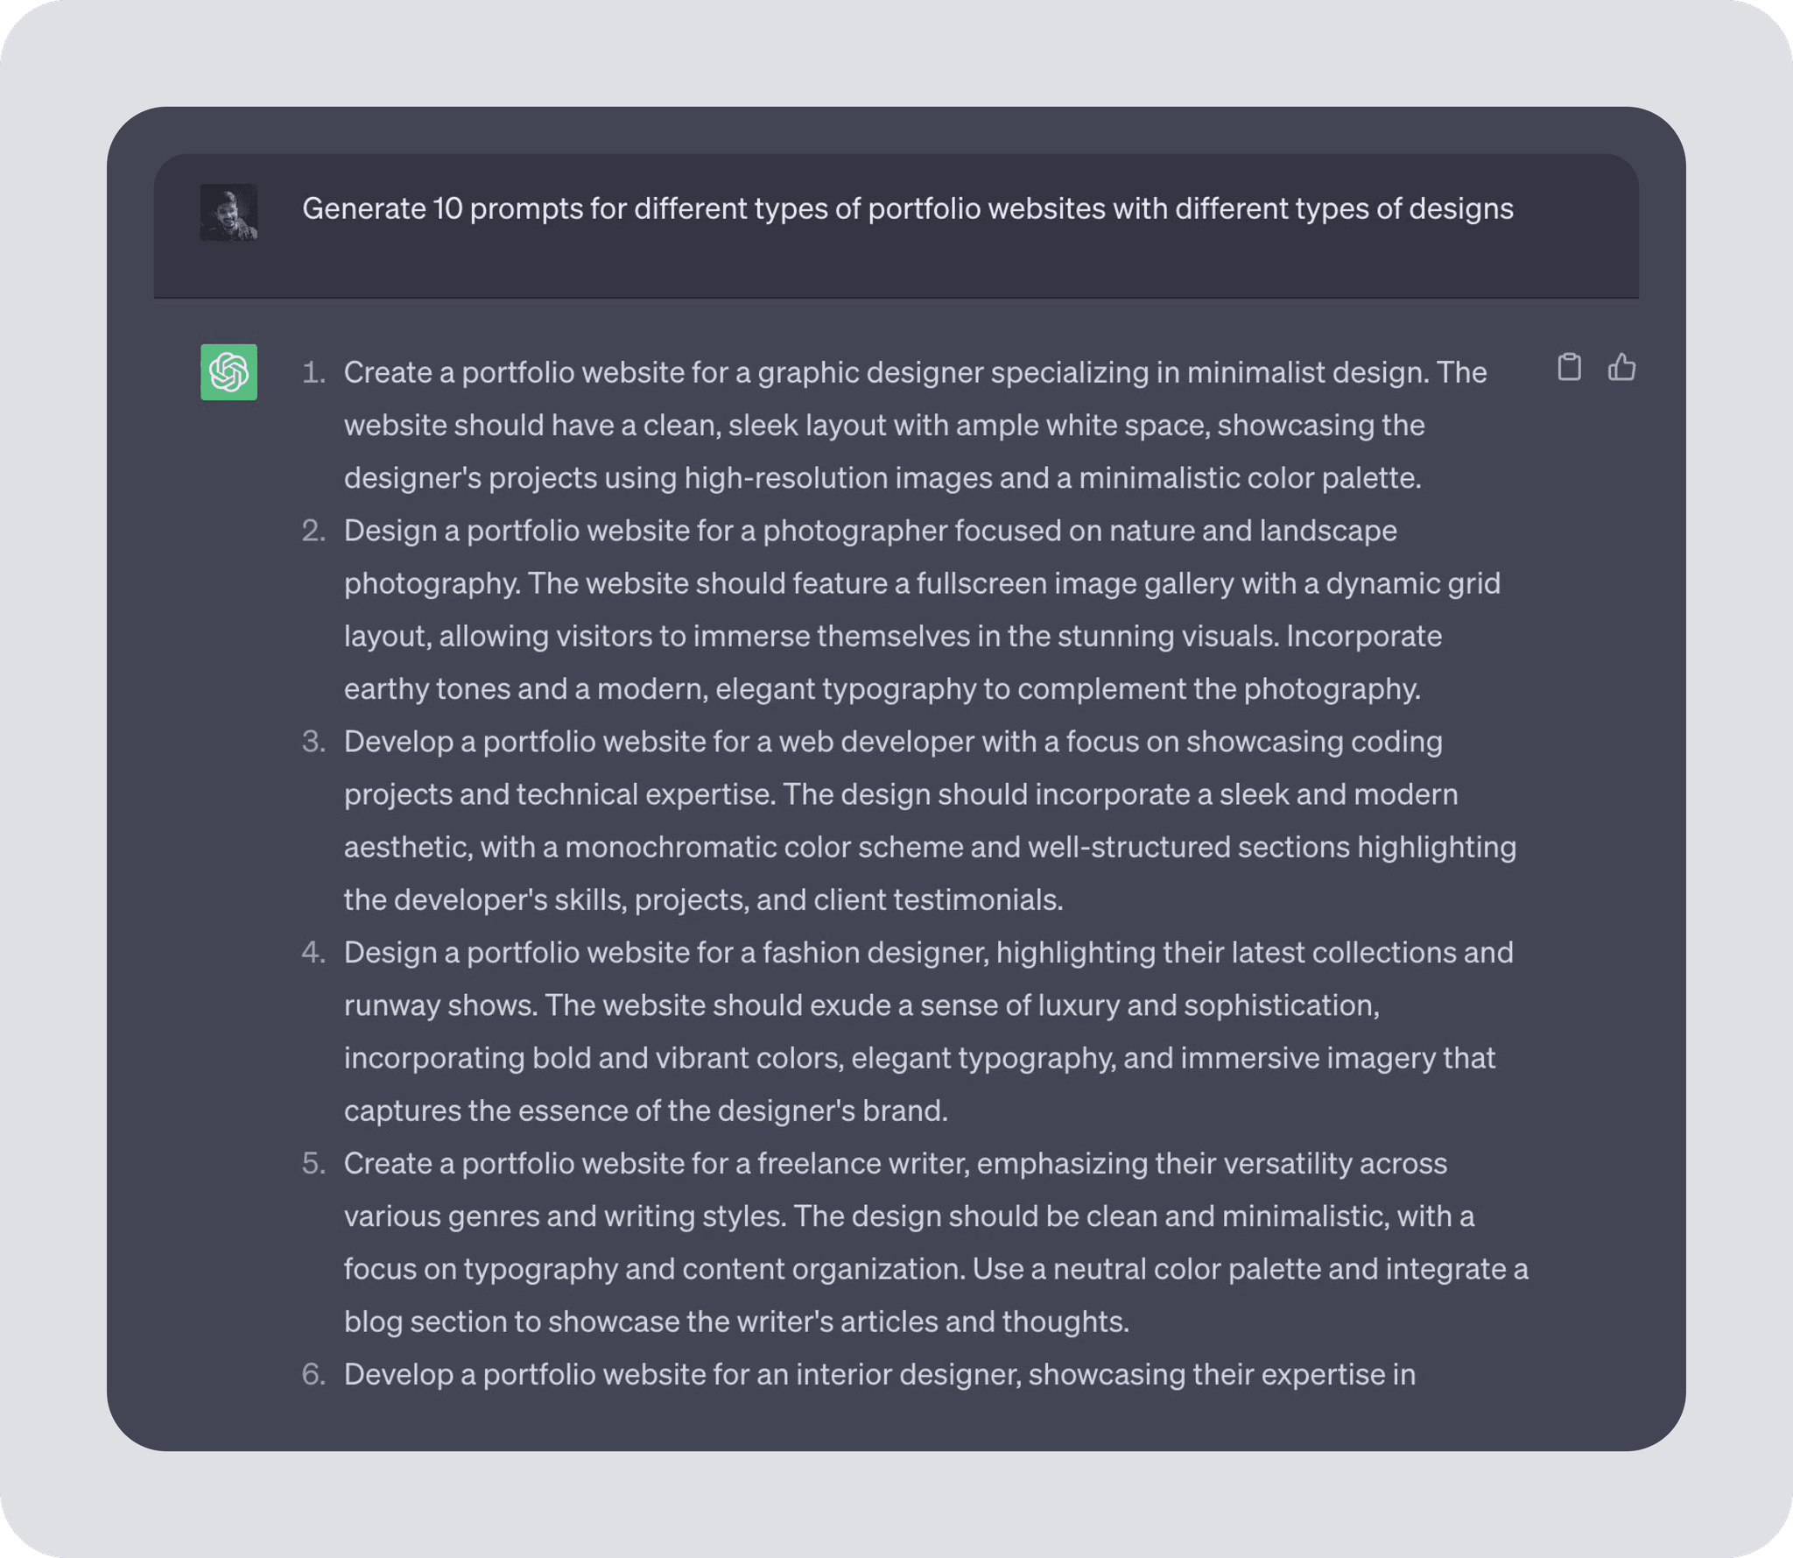Viewport: 1793px width, 1558px height.
Task: Copy the assistant's response using the clipboard icon
Action: click(x=1570, y=367)
